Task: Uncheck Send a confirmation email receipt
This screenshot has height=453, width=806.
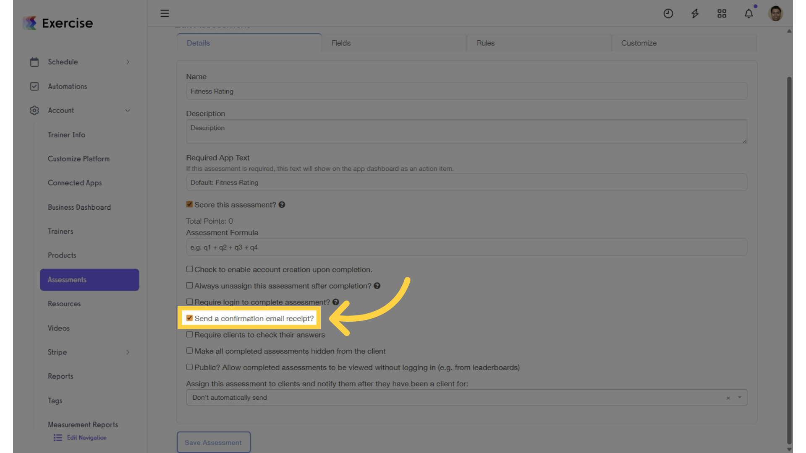Action: click(x=190, y=318)
